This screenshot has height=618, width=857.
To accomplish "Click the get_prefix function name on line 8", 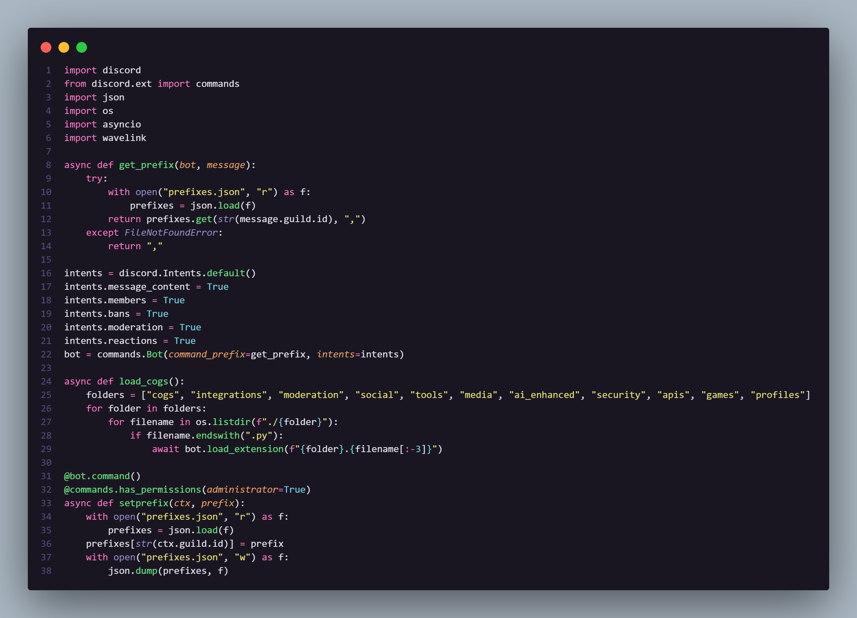I will coord(146,165).
